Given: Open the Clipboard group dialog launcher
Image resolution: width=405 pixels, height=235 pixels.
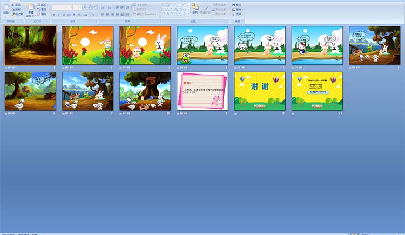Looking at the screenshot, I should click(23, 21).
